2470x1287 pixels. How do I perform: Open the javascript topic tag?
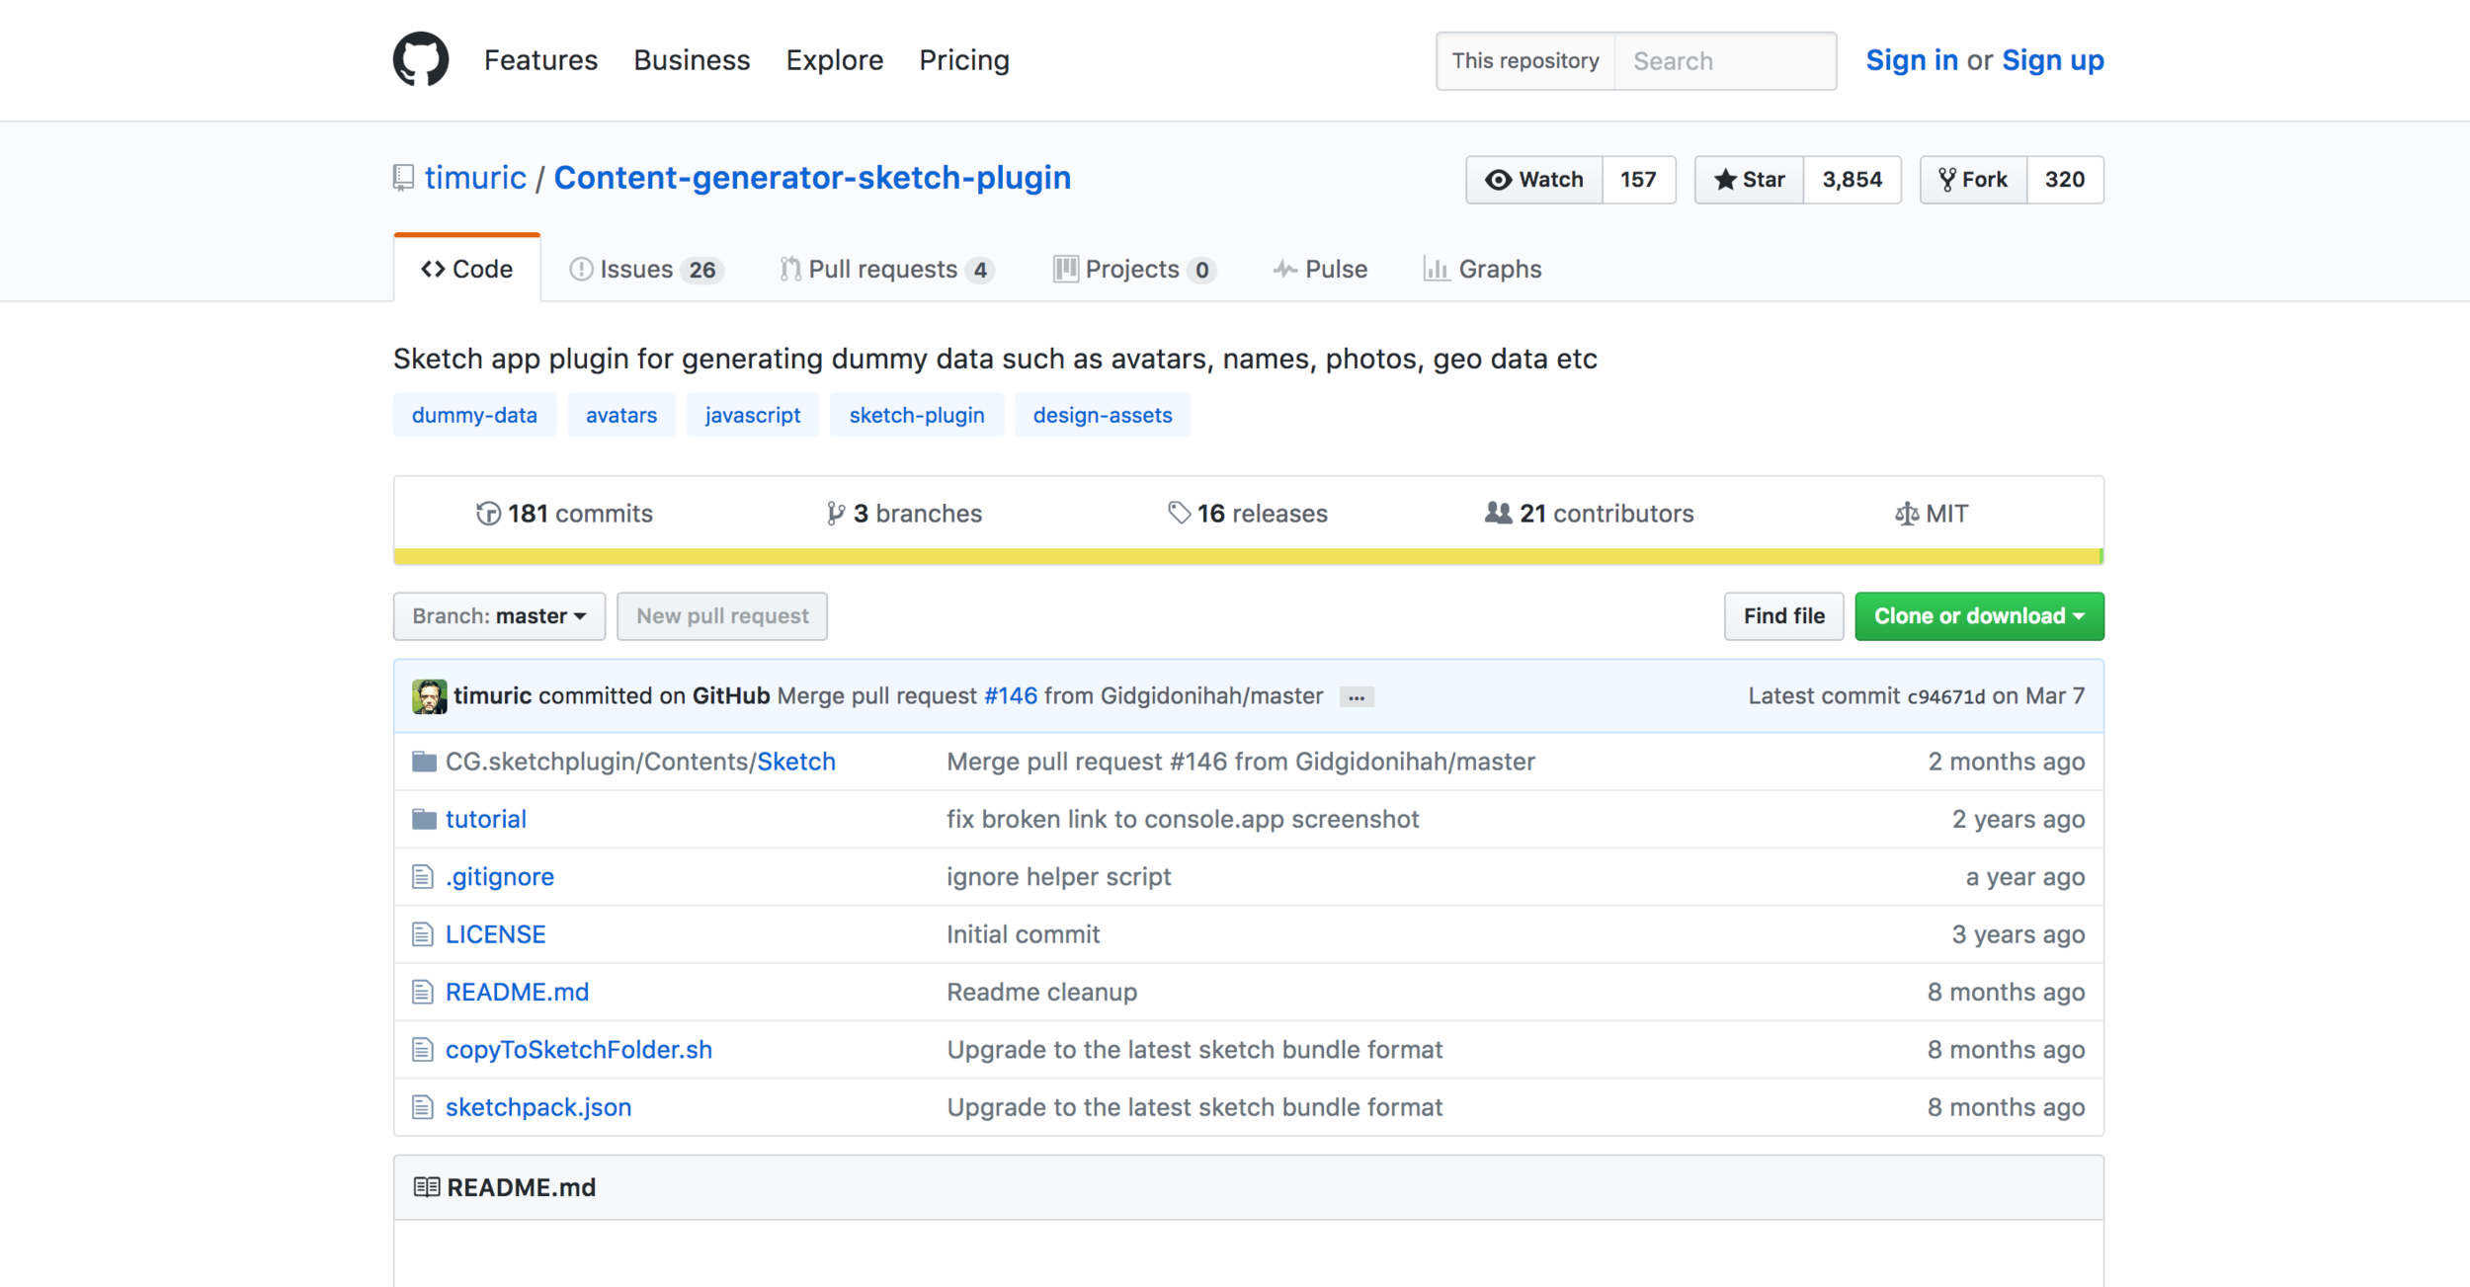coord(753,415)
